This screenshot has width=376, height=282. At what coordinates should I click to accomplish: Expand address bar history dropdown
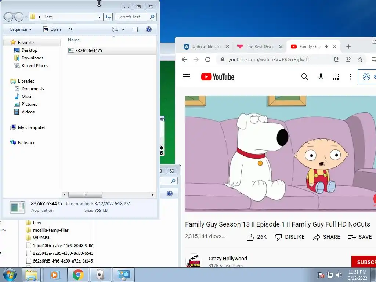click(x=100, y=17)
